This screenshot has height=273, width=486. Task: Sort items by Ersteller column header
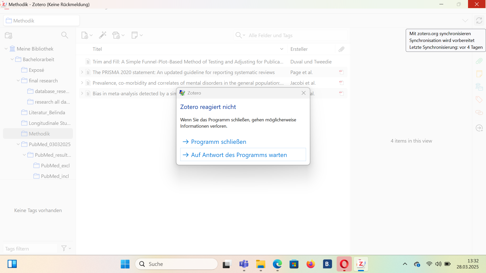click(x=299, y=49)
